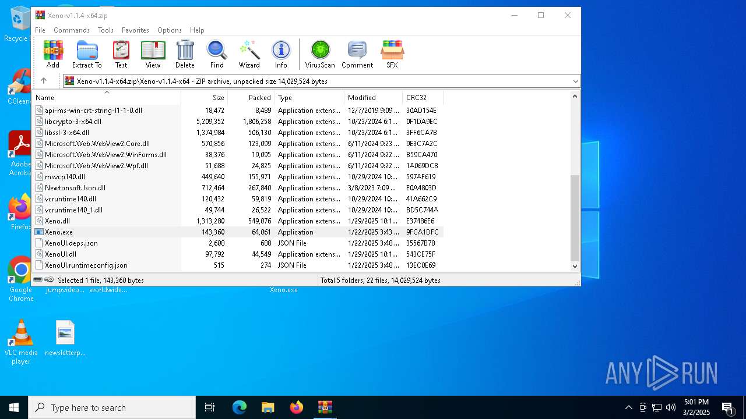Show hidden tray icons chevron
This screenshot has width=746, height=419.
[628, 407]
